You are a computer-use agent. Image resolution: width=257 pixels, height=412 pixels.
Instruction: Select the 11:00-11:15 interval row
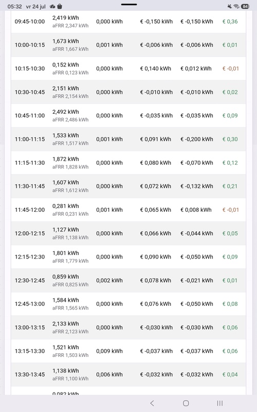tap(128, 139)
